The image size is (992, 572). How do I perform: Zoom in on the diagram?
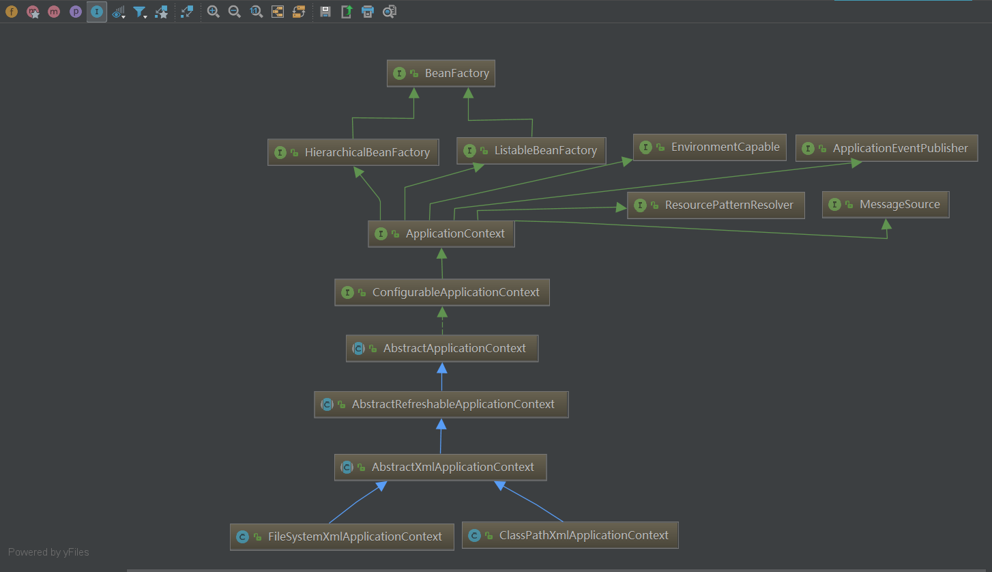[x=214, y=12]
